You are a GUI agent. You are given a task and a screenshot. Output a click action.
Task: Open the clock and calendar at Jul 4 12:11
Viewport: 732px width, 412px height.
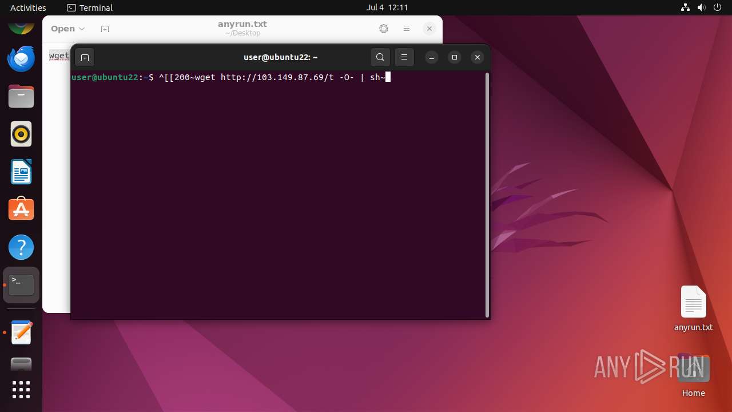pos(387,8)
